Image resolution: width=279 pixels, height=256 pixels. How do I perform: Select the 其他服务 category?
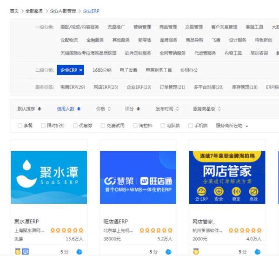[121, 40]
